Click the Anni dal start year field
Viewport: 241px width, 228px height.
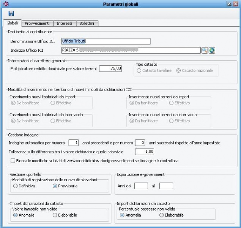(x=141, y=186)
